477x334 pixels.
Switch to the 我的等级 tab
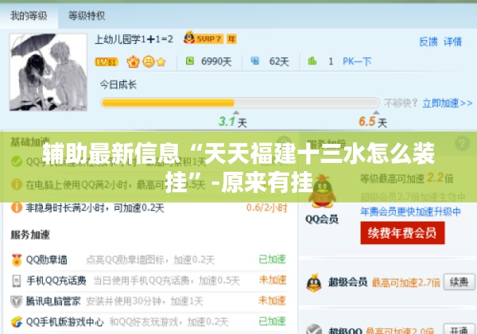29,16
